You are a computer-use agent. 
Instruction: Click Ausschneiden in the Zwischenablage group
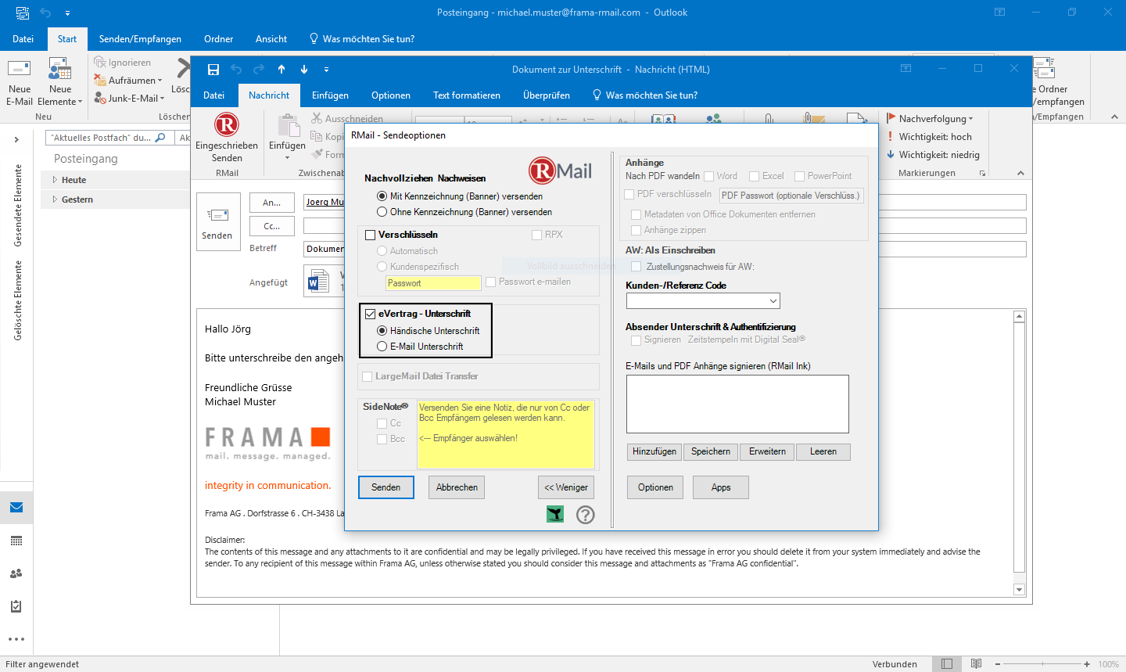[347, 119]
